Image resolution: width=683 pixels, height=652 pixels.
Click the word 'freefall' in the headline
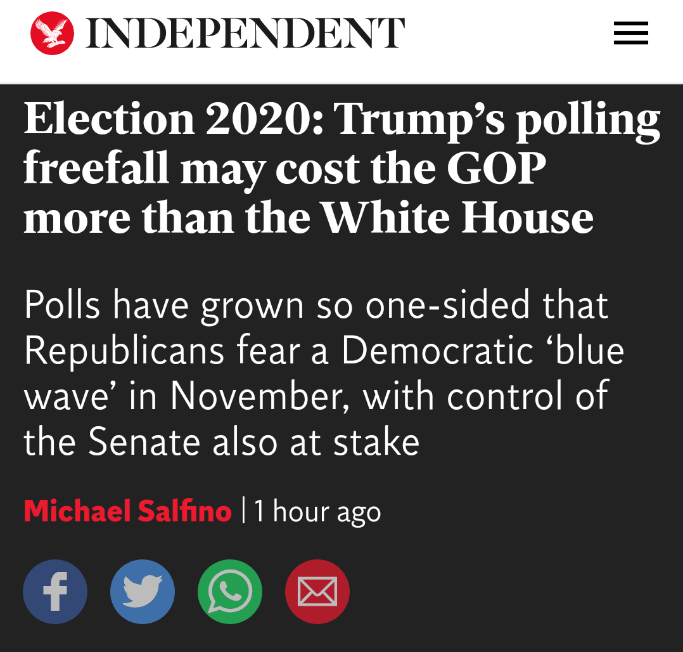point(96,168)
